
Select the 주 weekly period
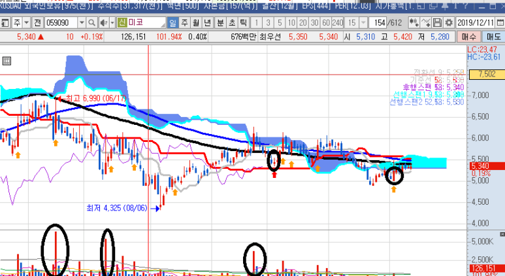coord(184,23)
